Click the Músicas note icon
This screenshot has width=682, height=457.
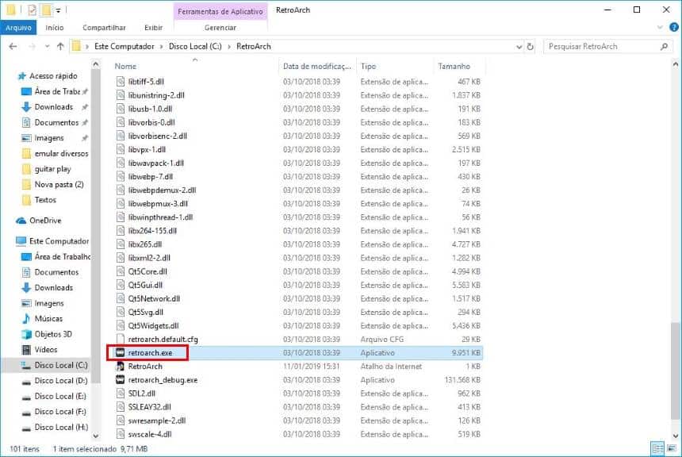(26, 319)
